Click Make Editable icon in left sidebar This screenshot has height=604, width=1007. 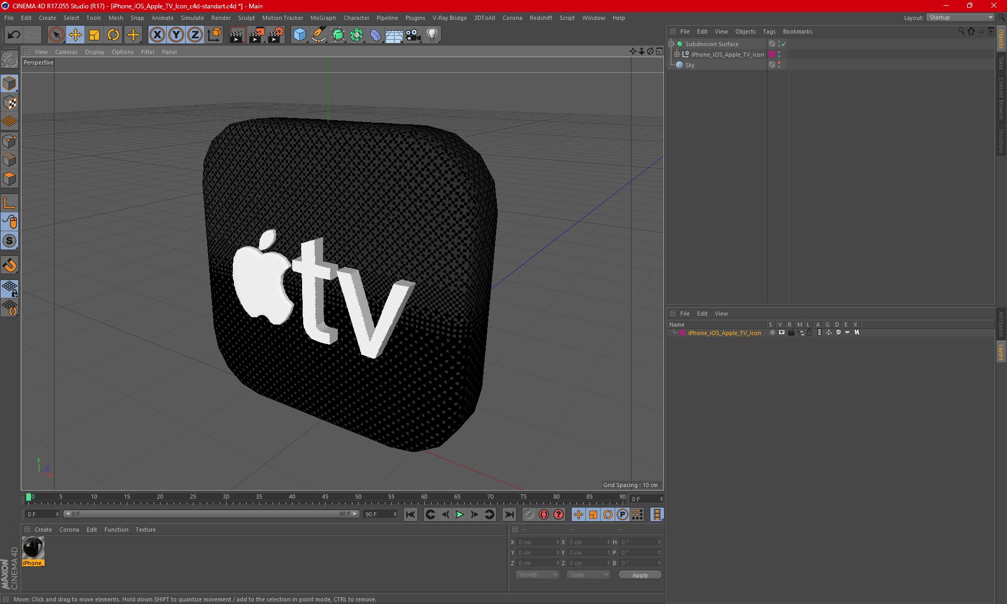pos(9,60)
